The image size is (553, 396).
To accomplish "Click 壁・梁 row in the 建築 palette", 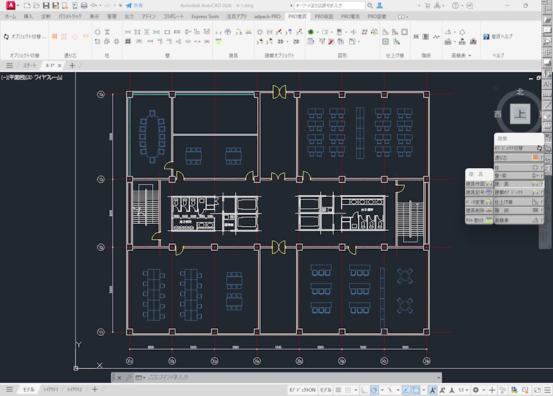I will coord(518,176).
